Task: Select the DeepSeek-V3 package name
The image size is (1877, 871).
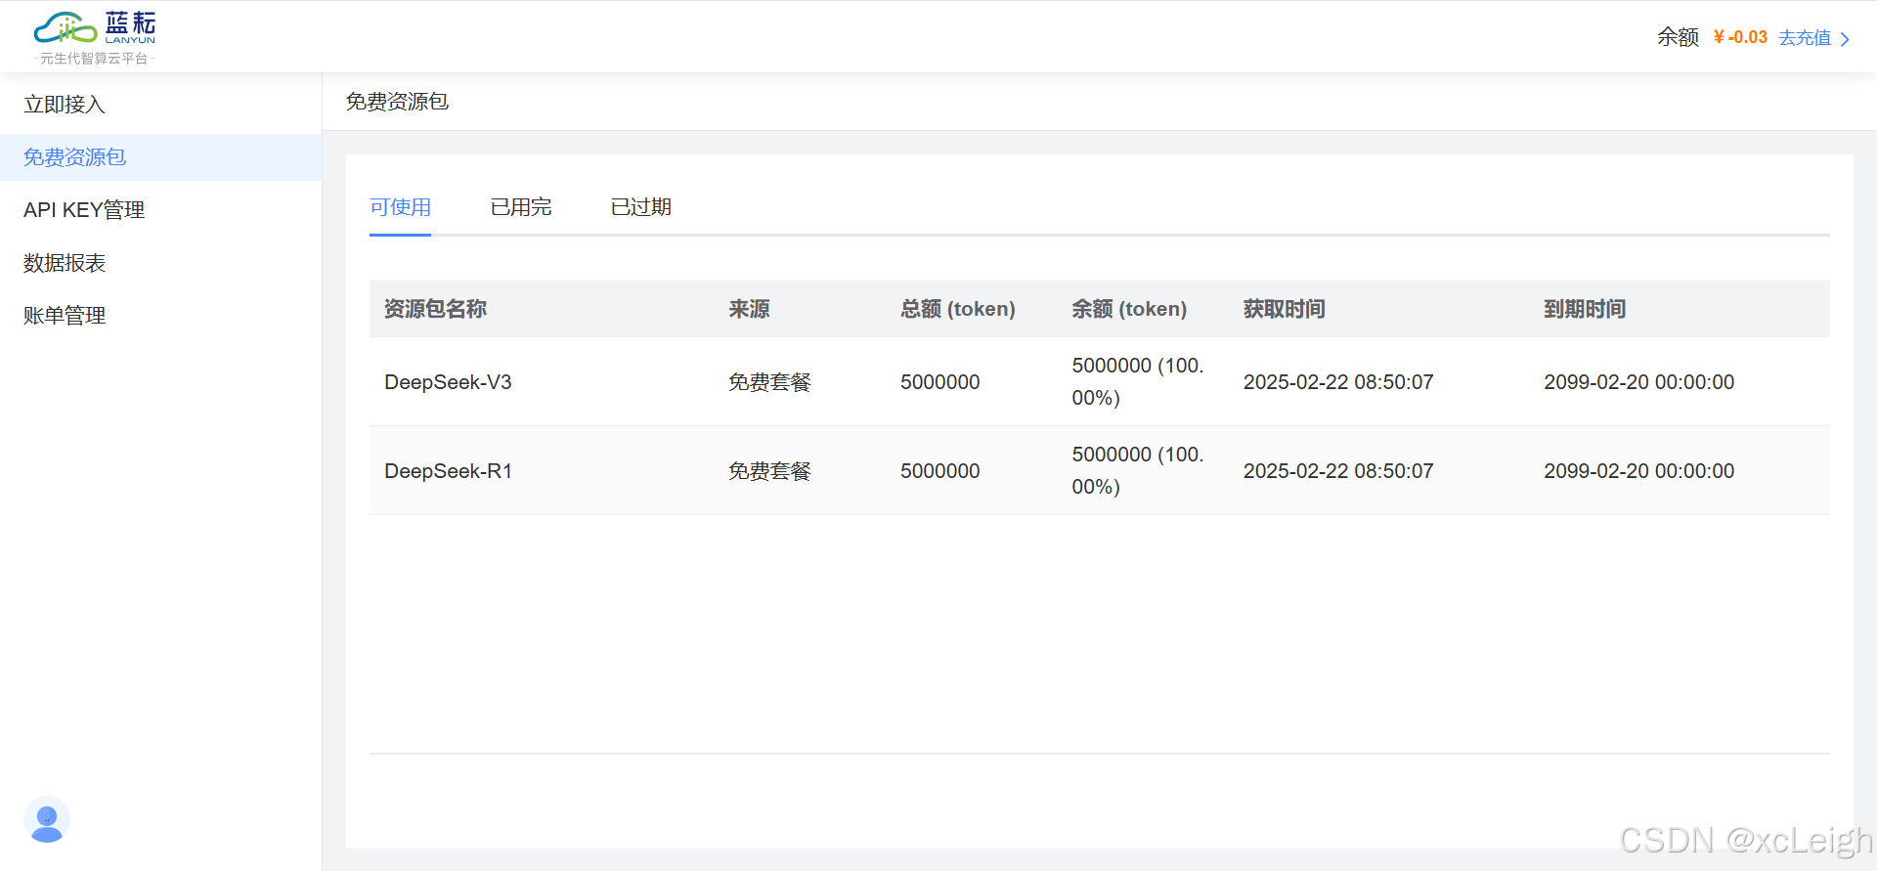Action: 448,382
